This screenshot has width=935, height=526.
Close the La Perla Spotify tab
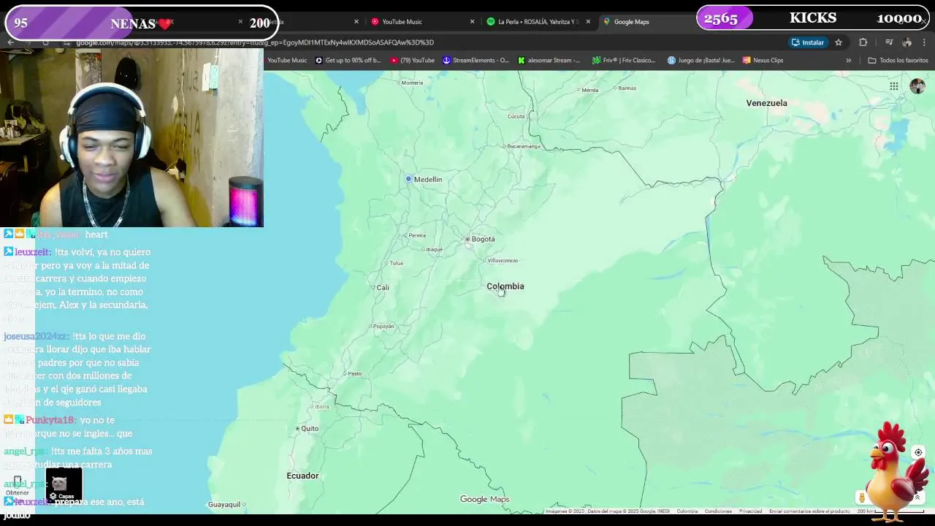pos(588,22)
